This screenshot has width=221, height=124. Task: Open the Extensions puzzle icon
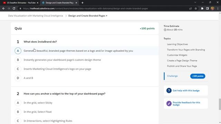point(202,8)
